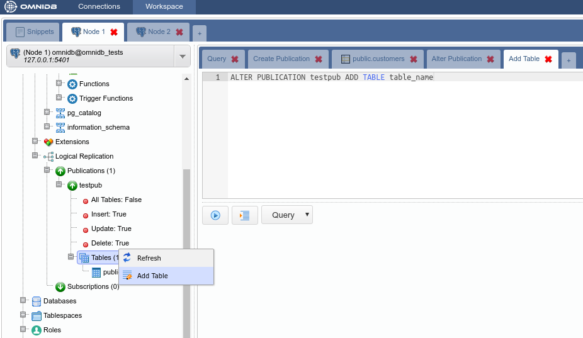Collapse the testpub publication node
The height and width of the screenshot is (338, 583).
59,185
